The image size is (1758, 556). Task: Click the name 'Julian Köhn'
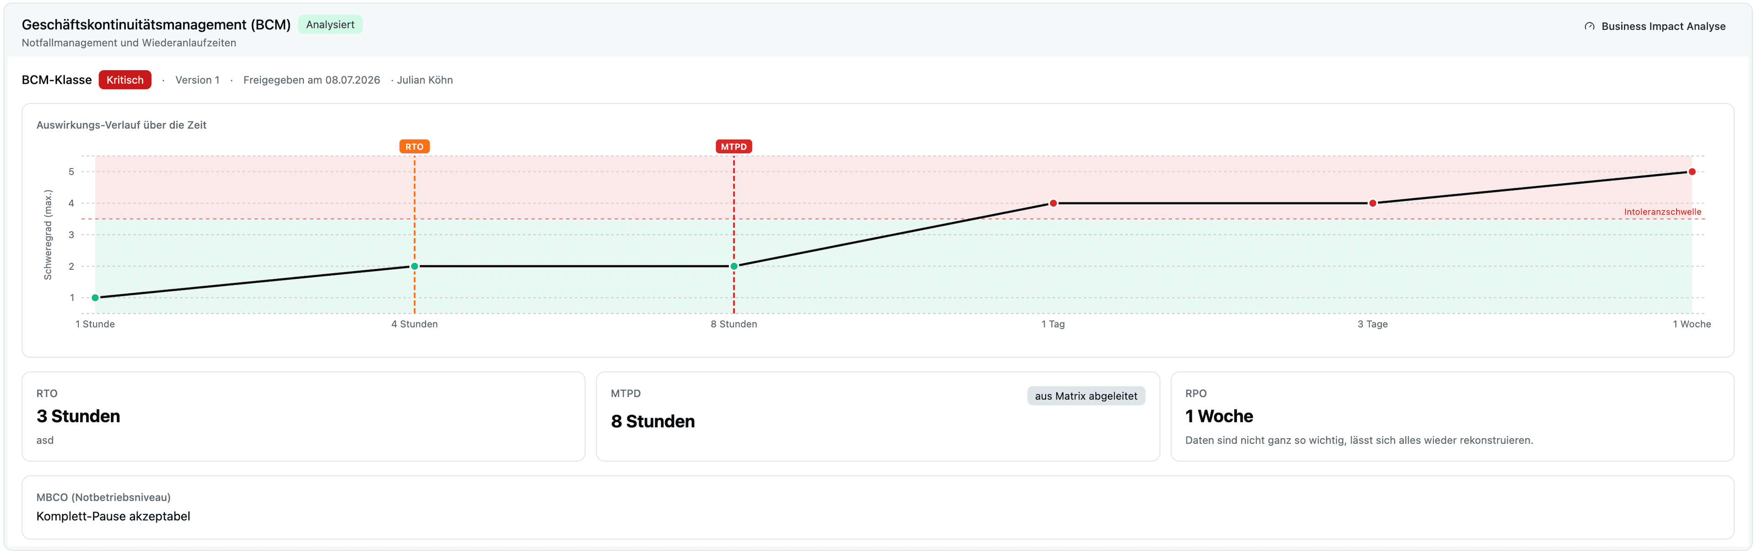[x=424, y=80]
